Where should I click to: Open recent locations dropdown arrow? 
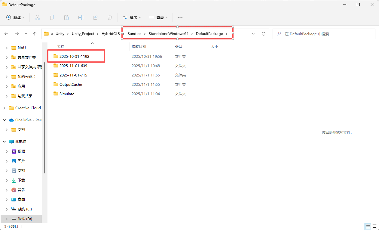(26, 34)
